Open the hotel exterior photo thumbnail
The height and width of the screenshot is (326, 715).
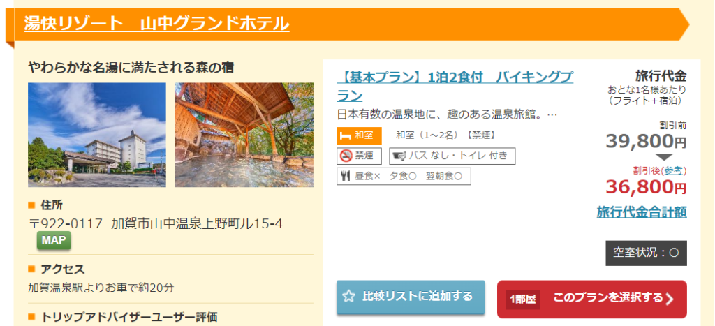[97, 135]
